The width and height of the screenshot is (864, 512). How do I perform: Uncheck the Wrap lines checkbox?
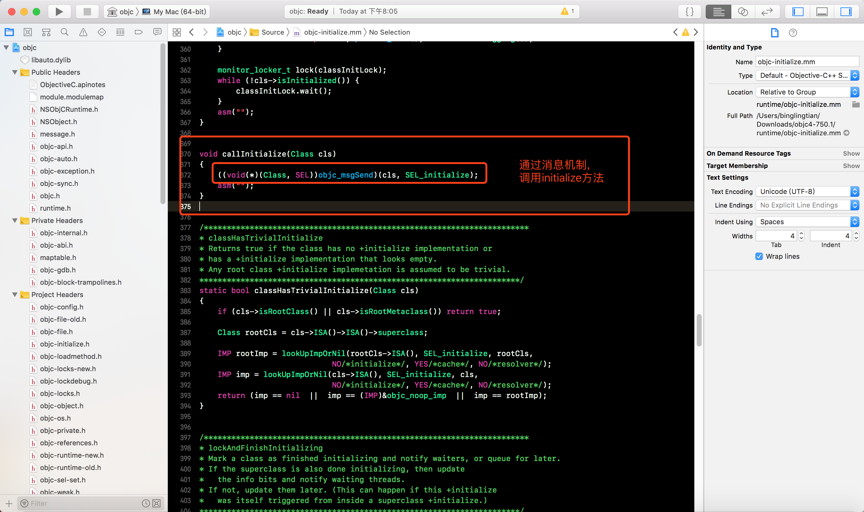click(759, 256)
